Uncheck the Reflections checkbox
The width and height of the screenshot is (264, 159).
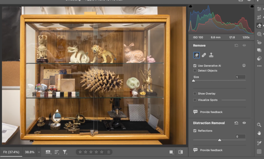click(195, 131)
